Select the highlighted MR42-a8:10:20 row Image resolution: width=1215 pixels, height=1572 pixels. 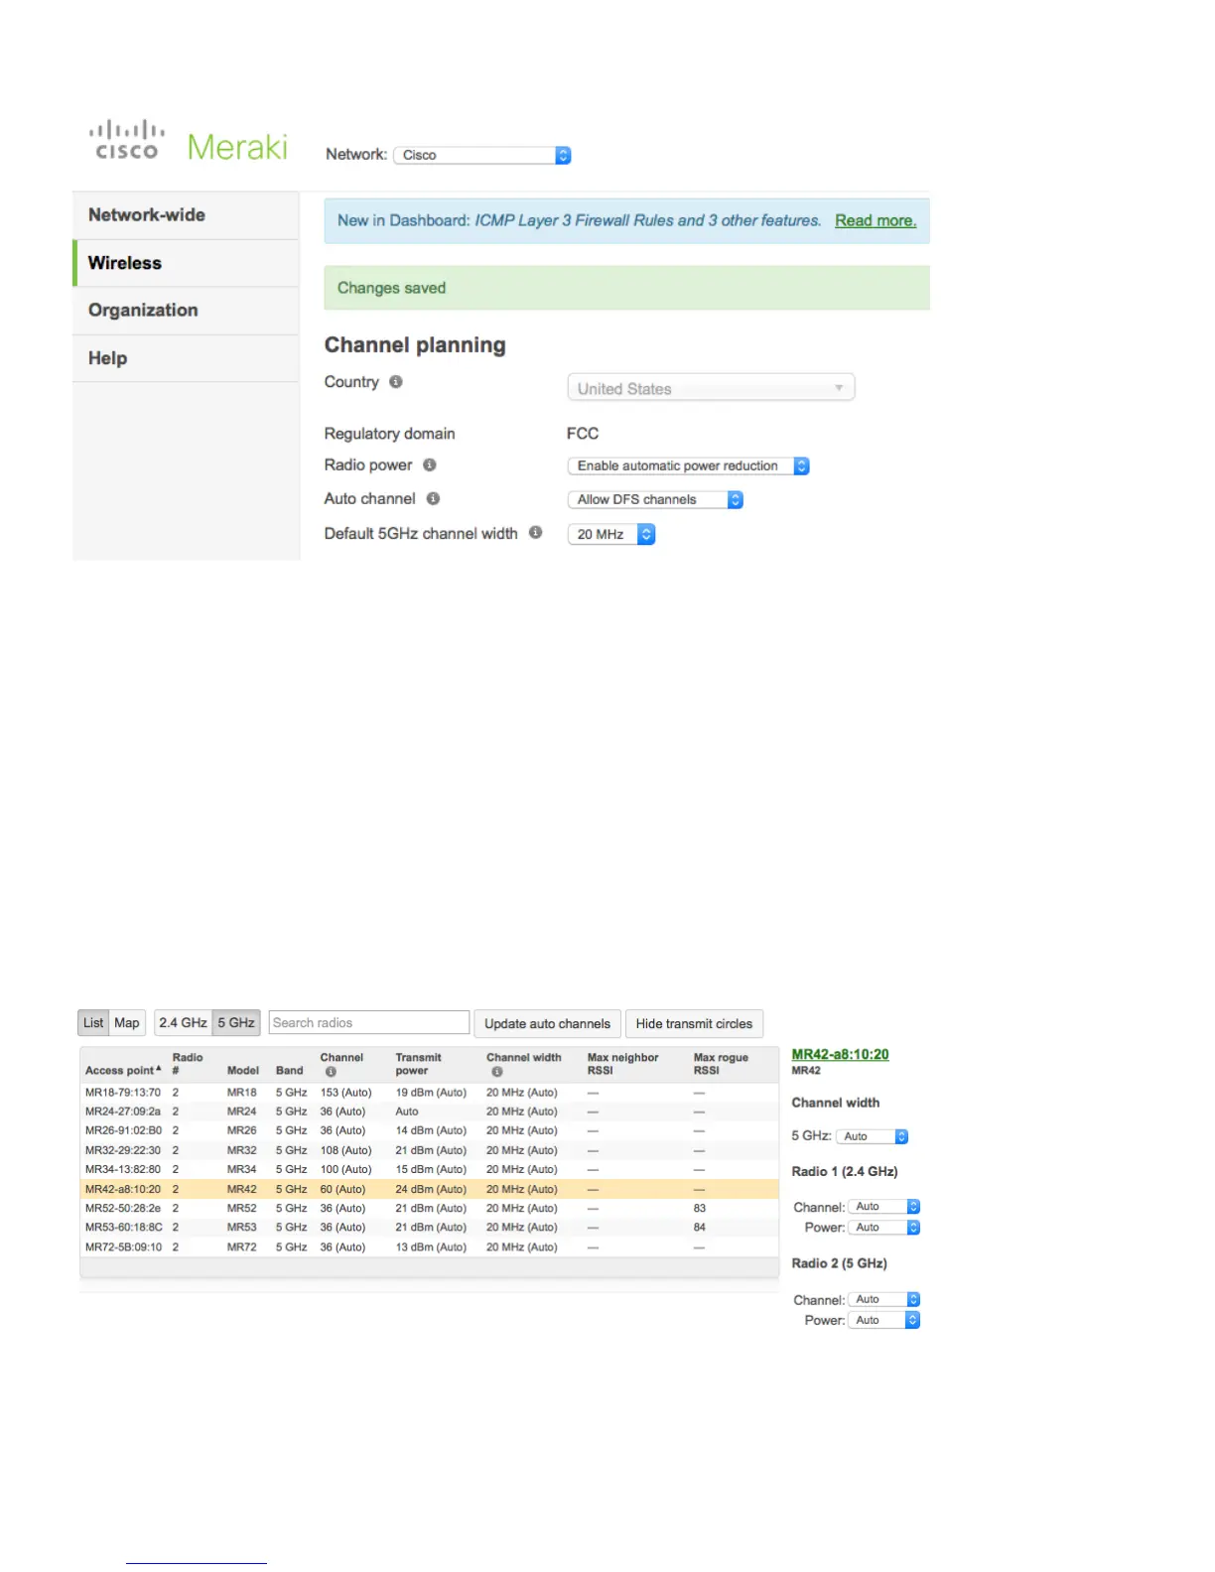click(x=429, y=1189)
